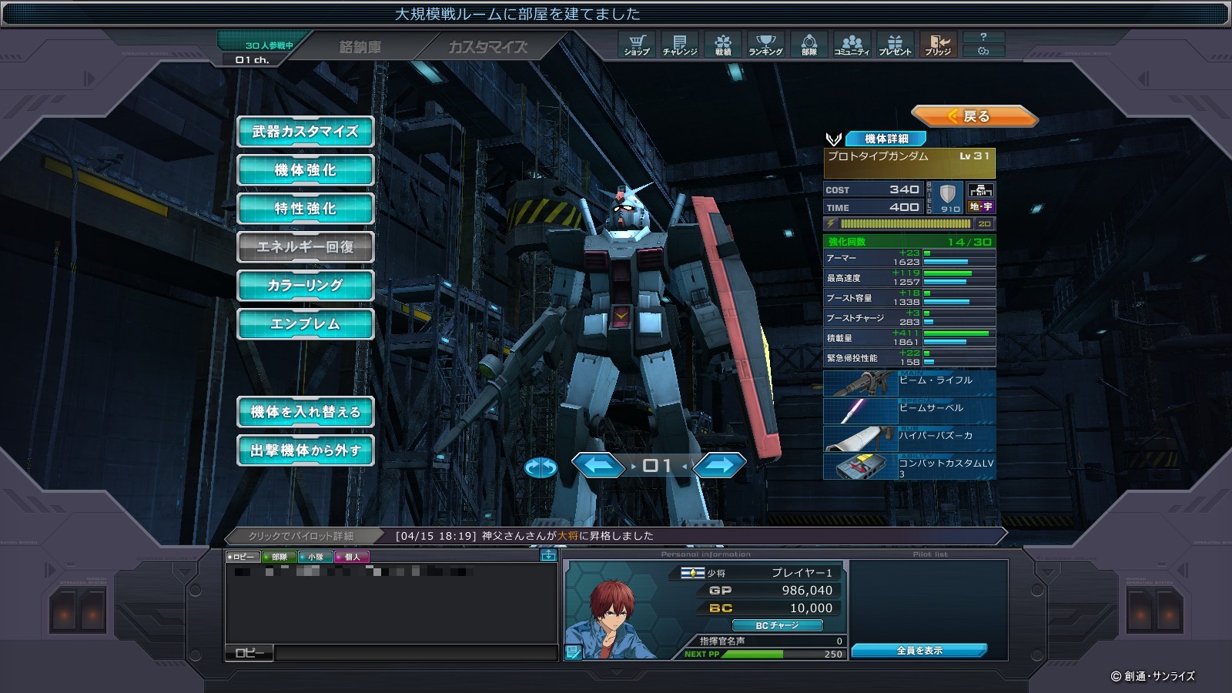Open 武器カスタマイズ weapon customization
The height and width of the screenshot is (693, 1232).
tap(305, 132)
